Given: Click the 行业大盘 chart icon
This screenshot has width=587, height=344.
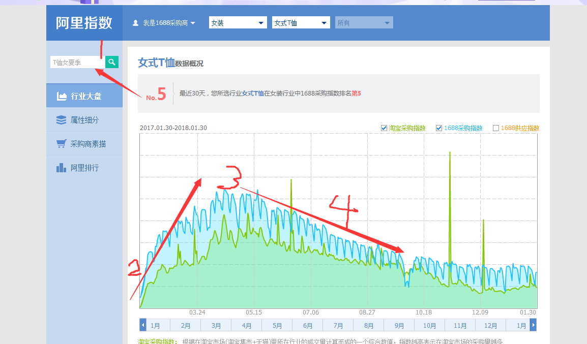Looking at the screenshot, I should click(x=62, y=96).
